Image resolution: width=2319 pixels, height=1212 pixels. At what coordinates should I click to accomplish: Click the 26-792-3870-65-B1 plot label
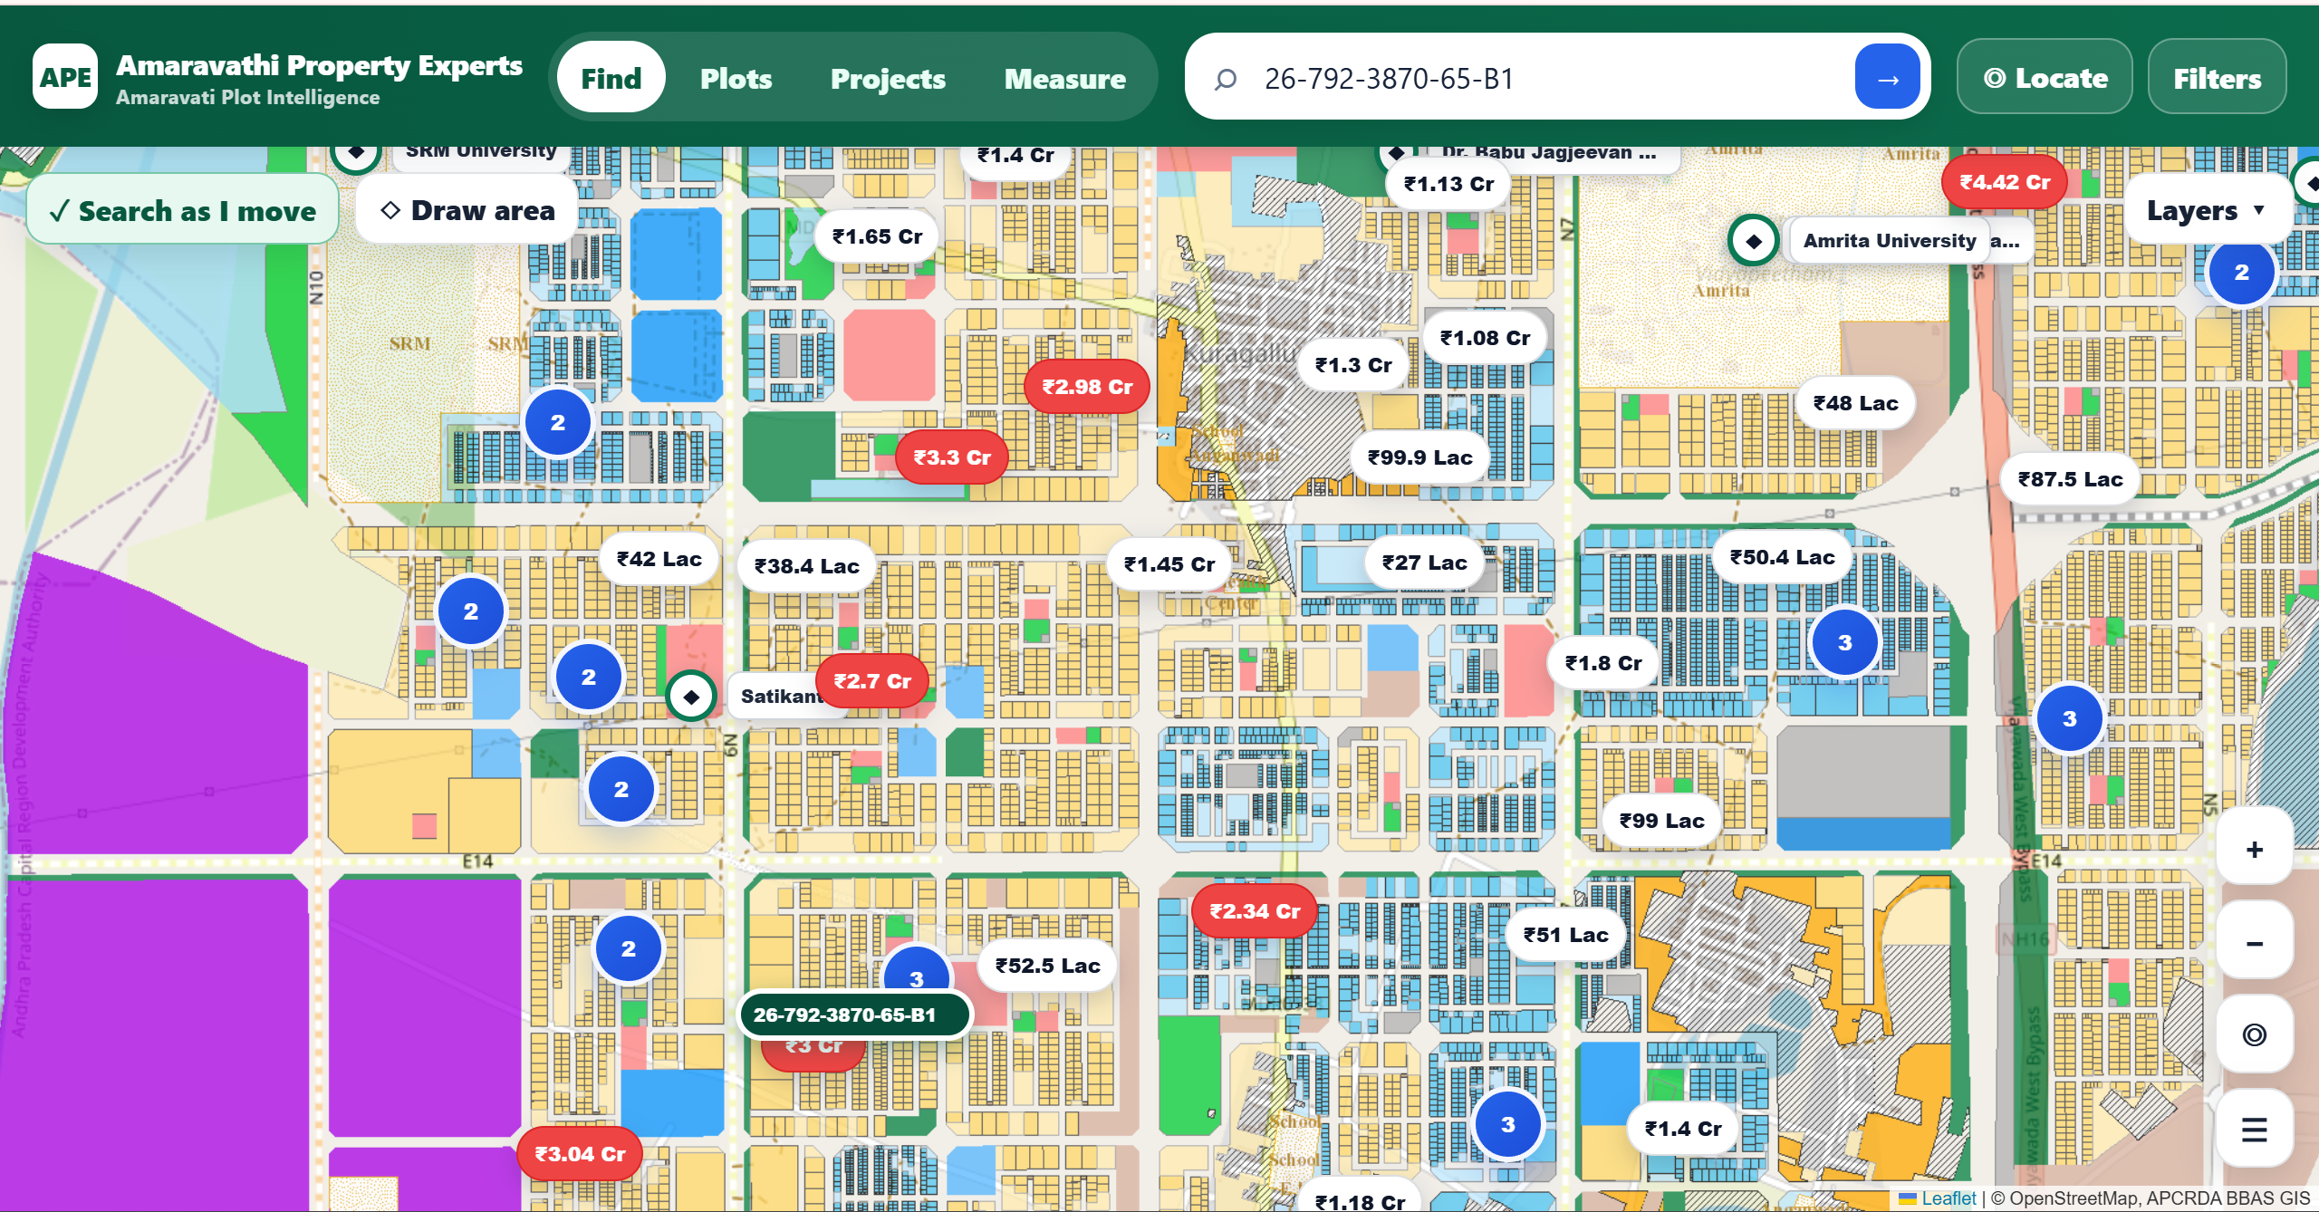click(854, 1015)
